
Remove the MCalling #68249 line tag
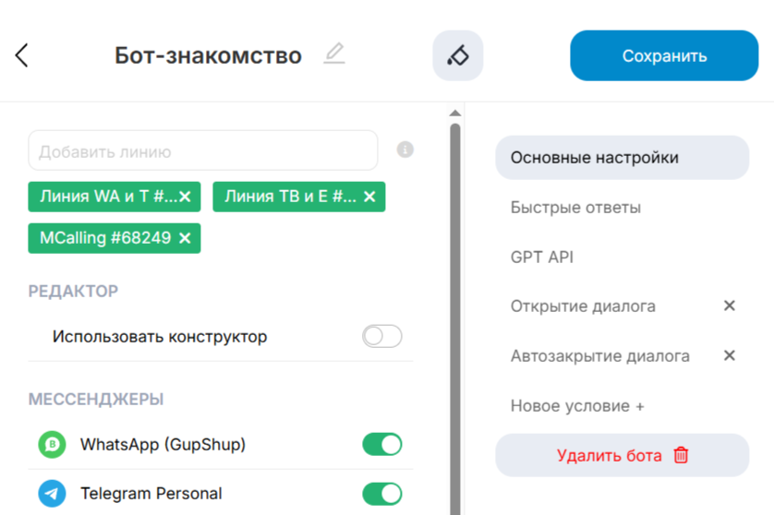point(185,238)
